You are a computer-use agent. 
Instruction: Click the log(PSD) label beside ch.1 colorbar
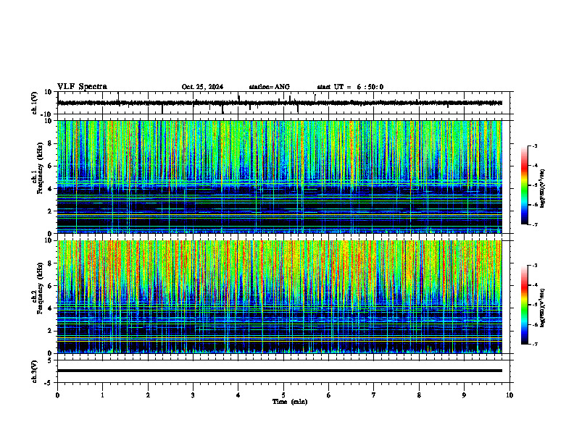click(x=542, y=188)
